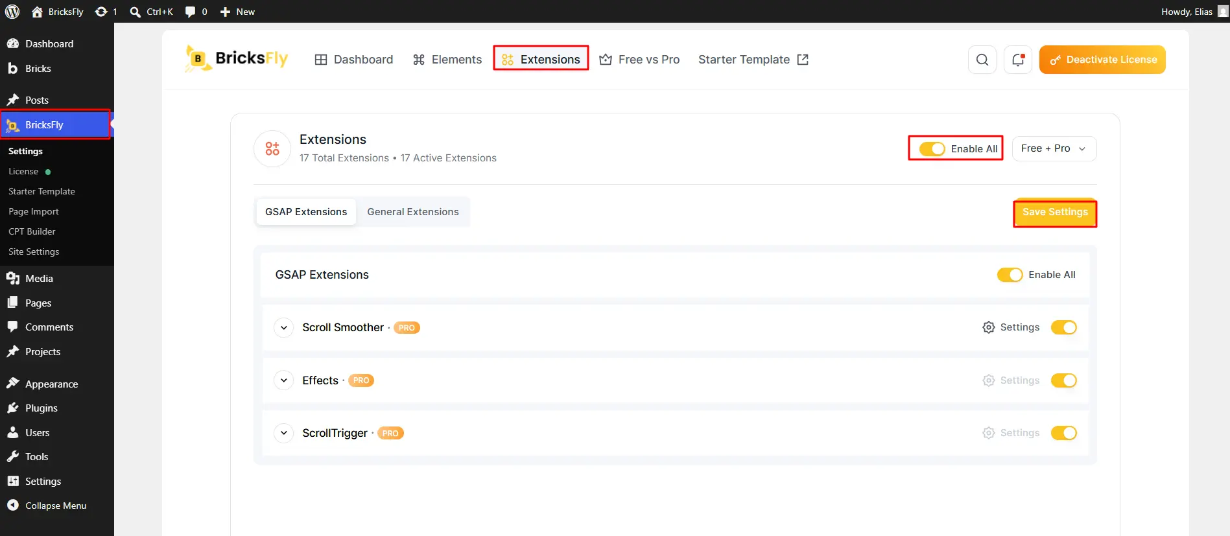This screenshot has height=536, width=1230.
Task: Click the updates icon in admin bar
Action: click(101, 12)
